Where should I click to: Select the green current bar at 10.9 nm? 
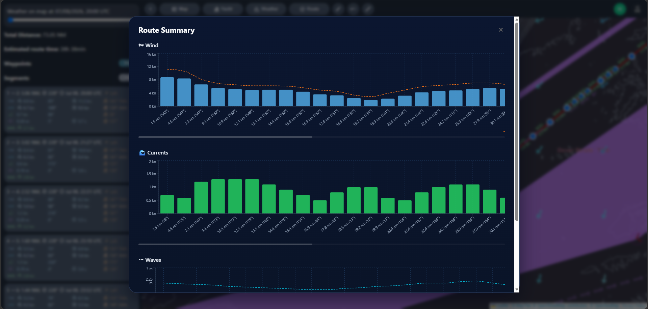235,196
